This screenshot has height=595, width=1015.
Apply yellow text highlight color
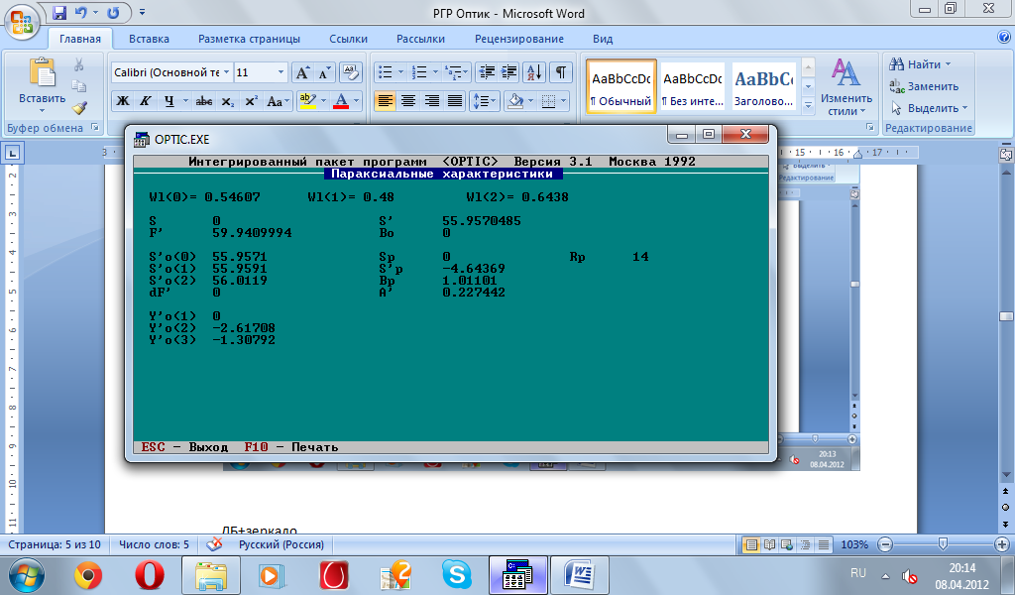click(x=308, y=101)
